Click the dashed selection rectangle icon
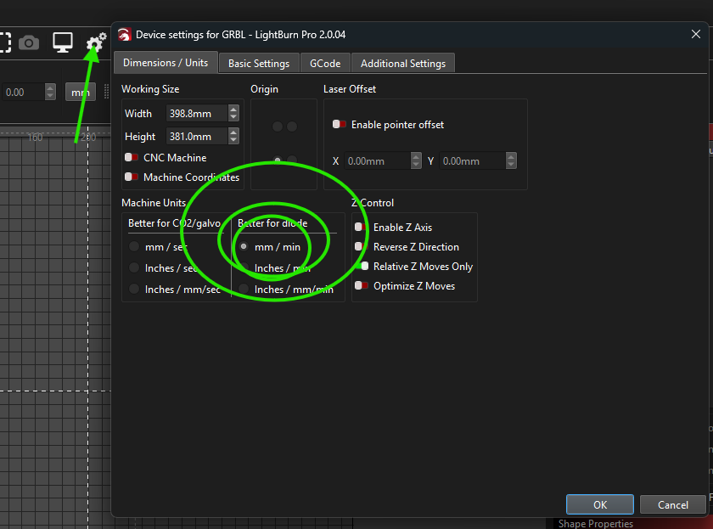 pyautogui.click(x=4, y=42)
